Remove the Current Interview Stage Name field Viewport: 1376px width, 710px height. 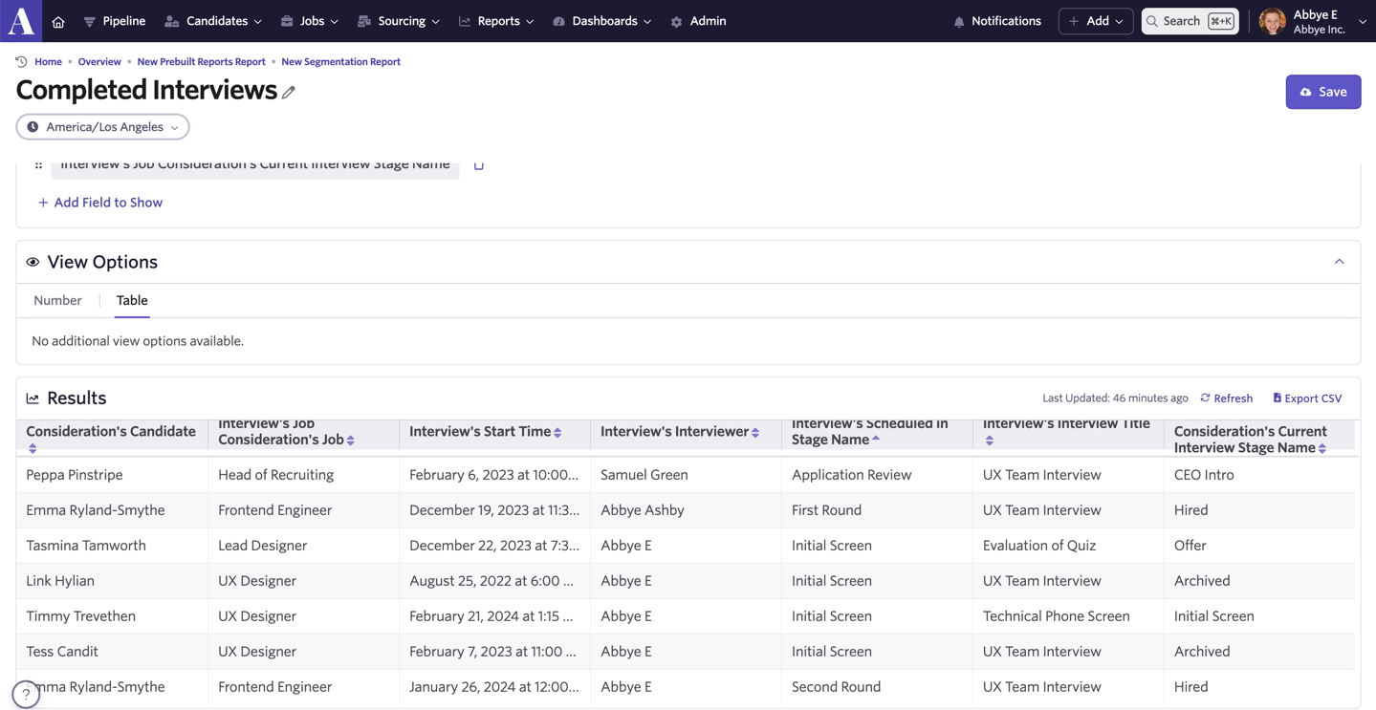tap(479, 165)
